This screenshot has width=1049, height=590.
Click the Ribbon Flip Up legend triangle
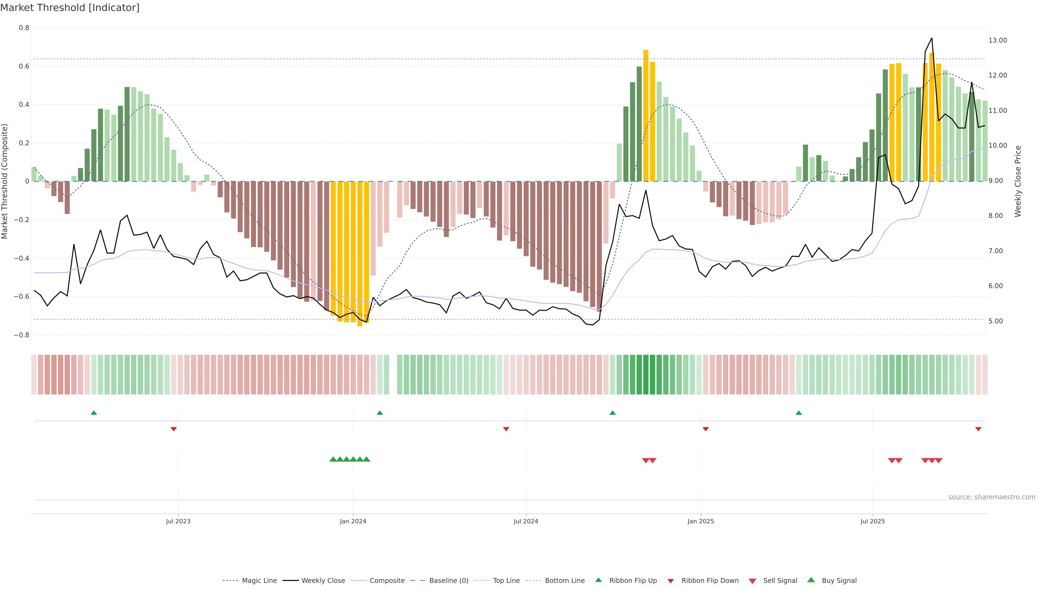point(598,580)
